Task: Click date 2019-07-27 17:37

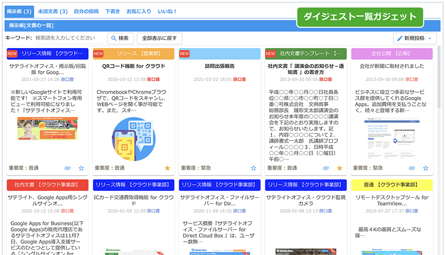Action: (x=384, y=211)
